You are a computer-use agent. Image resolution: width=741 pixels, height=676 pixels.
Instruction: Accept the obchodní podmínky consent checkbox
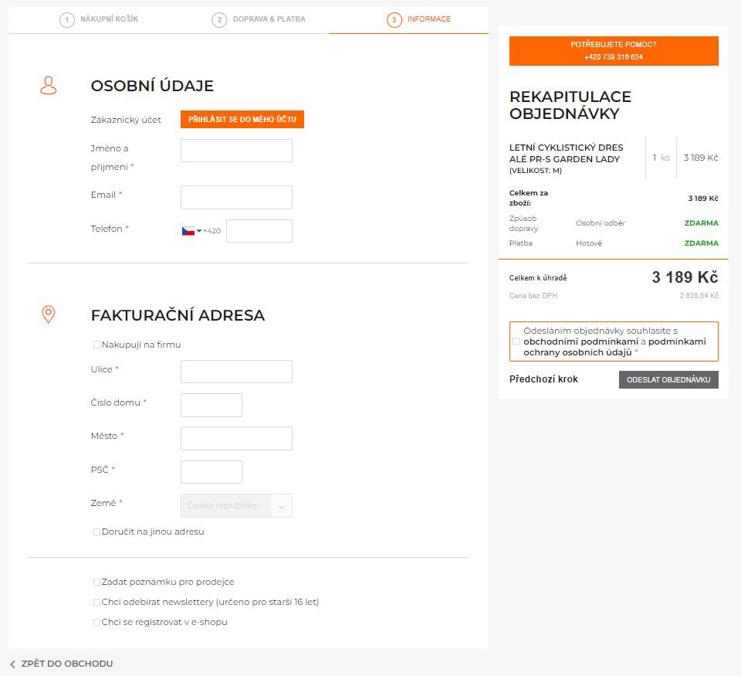pyautogui.click(x=516, y=341)
